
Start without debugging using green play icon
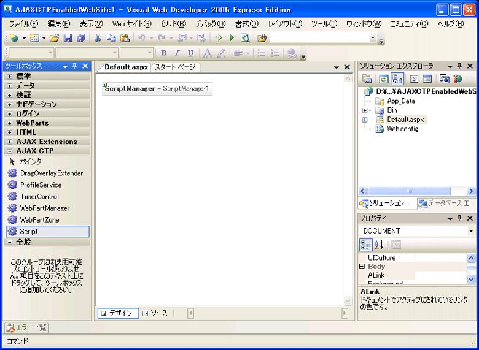(x=232, y=38)
